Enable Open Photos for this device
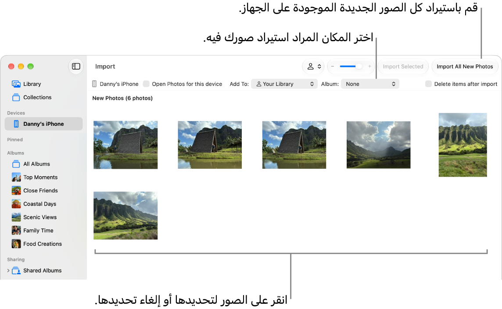The width and height of the screenshot is (502, 309). coord(146,84)
